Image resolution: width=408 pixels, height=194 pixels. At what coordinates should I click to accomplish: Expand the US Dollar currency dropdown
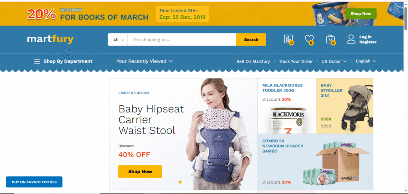(334, 61)
